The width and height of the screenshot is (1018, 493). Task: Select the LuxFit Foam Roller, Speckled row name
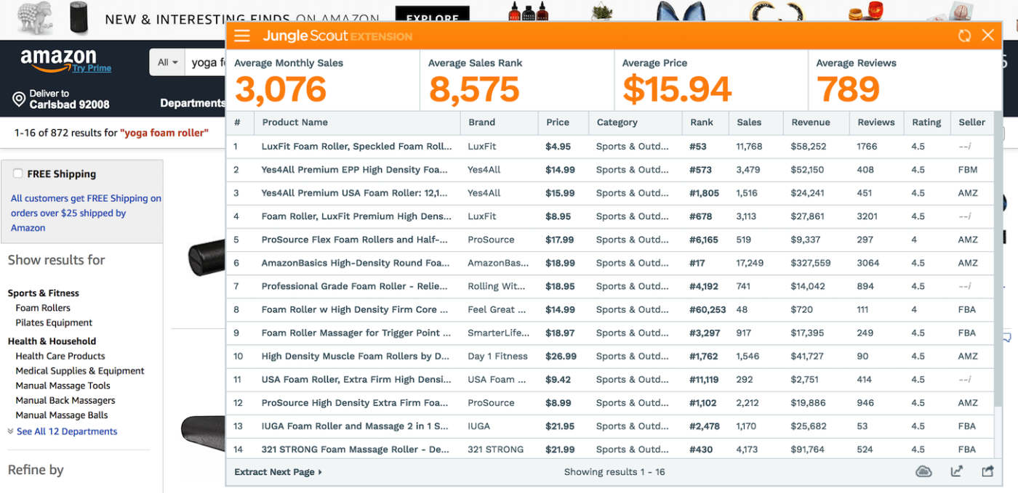[x=356, y=146]
